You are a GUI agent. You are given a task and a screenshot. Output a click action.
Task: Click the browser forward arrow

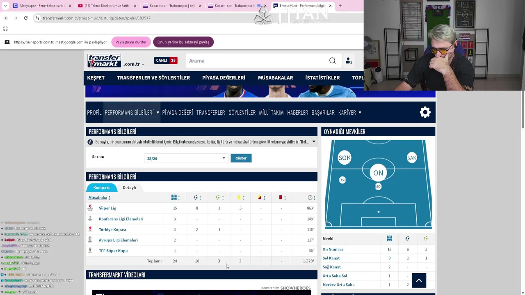16,18
